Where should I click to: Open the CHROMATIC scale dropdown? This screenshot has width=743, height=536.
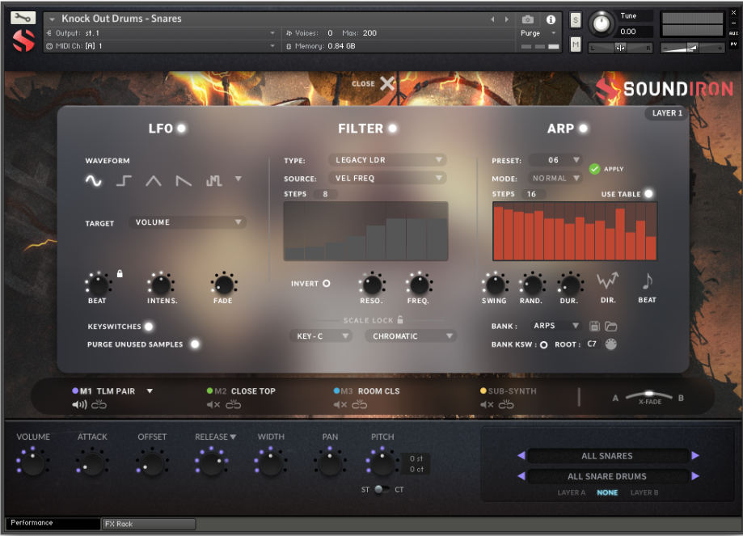(411, 336)
